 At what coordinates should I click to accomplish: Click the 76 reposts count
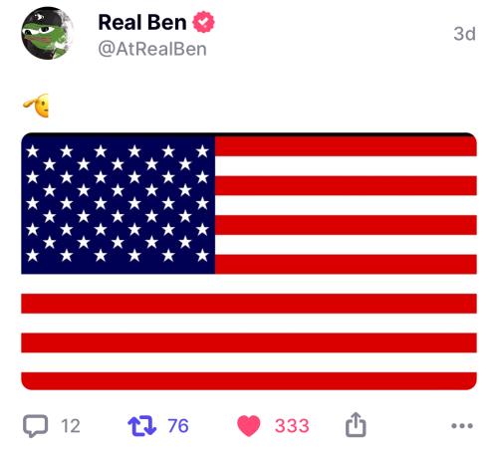[x=178, y=426]
